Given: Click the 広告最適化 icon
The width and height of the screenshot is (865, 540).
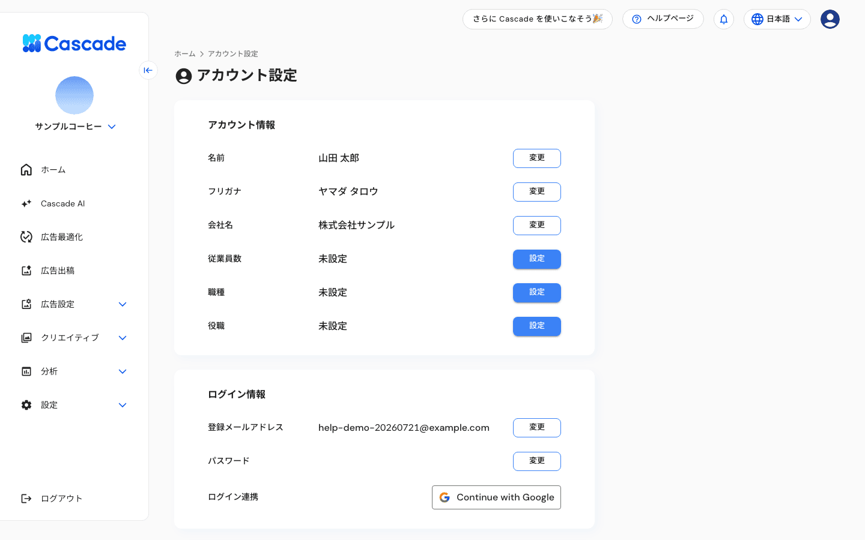Looking at the screenshot, I should pyautogui.click(x=26, y=237).
